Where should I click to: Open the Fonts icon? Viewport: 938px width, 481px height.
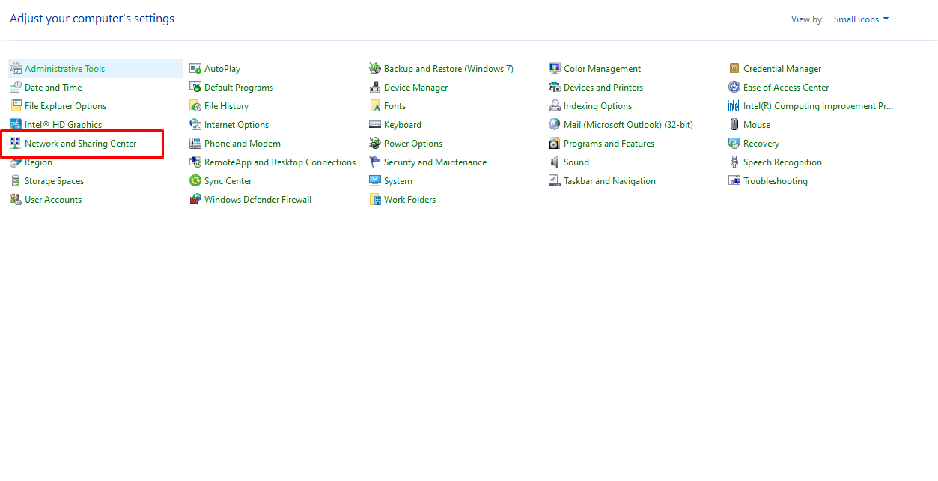click(374, 105)
